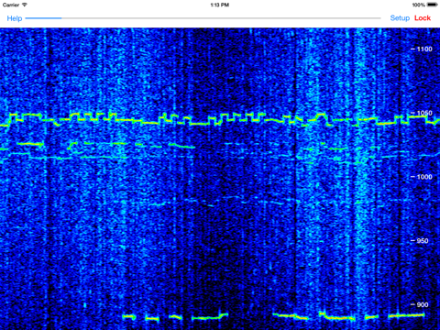This screenshot has width=440, height=330.
Task: Click the blue filled portion of the slider
Action: (x=43, y=18)
